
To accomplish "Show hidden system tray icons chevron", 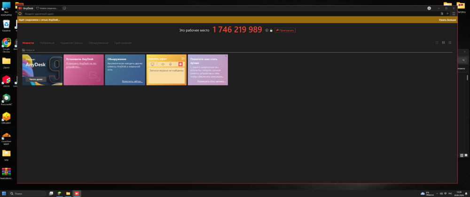I will [437, 193].
